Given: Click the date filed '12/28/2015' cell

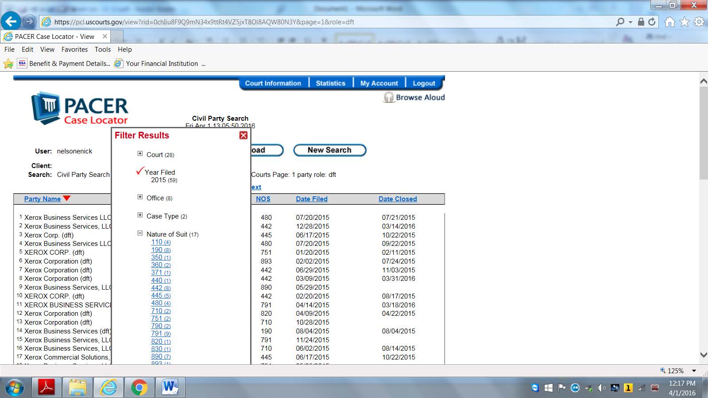Looking at the screenshot, I should (313, 226).
